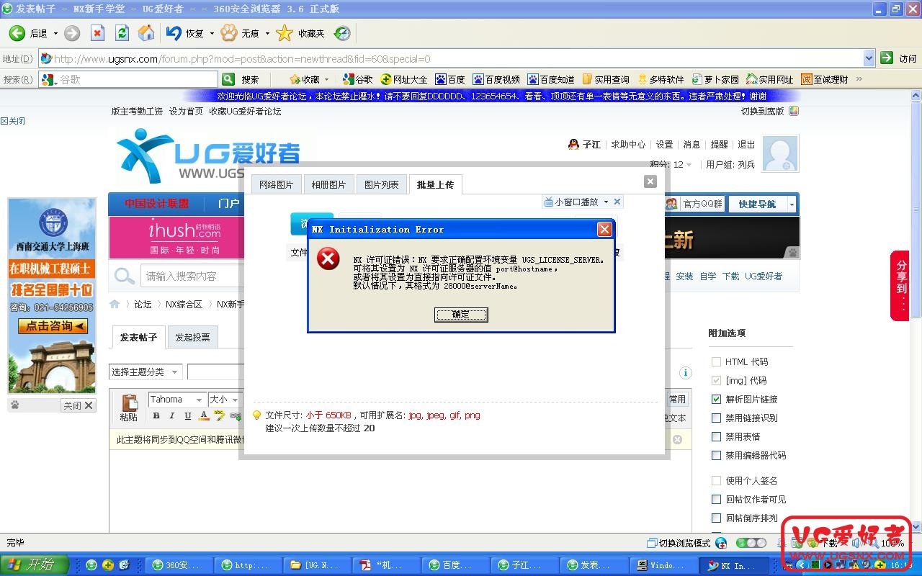Uncheck the 解析图片链接 checkbox
The width and height of the screenshot is (922, 576).
[x=716, y=399]
